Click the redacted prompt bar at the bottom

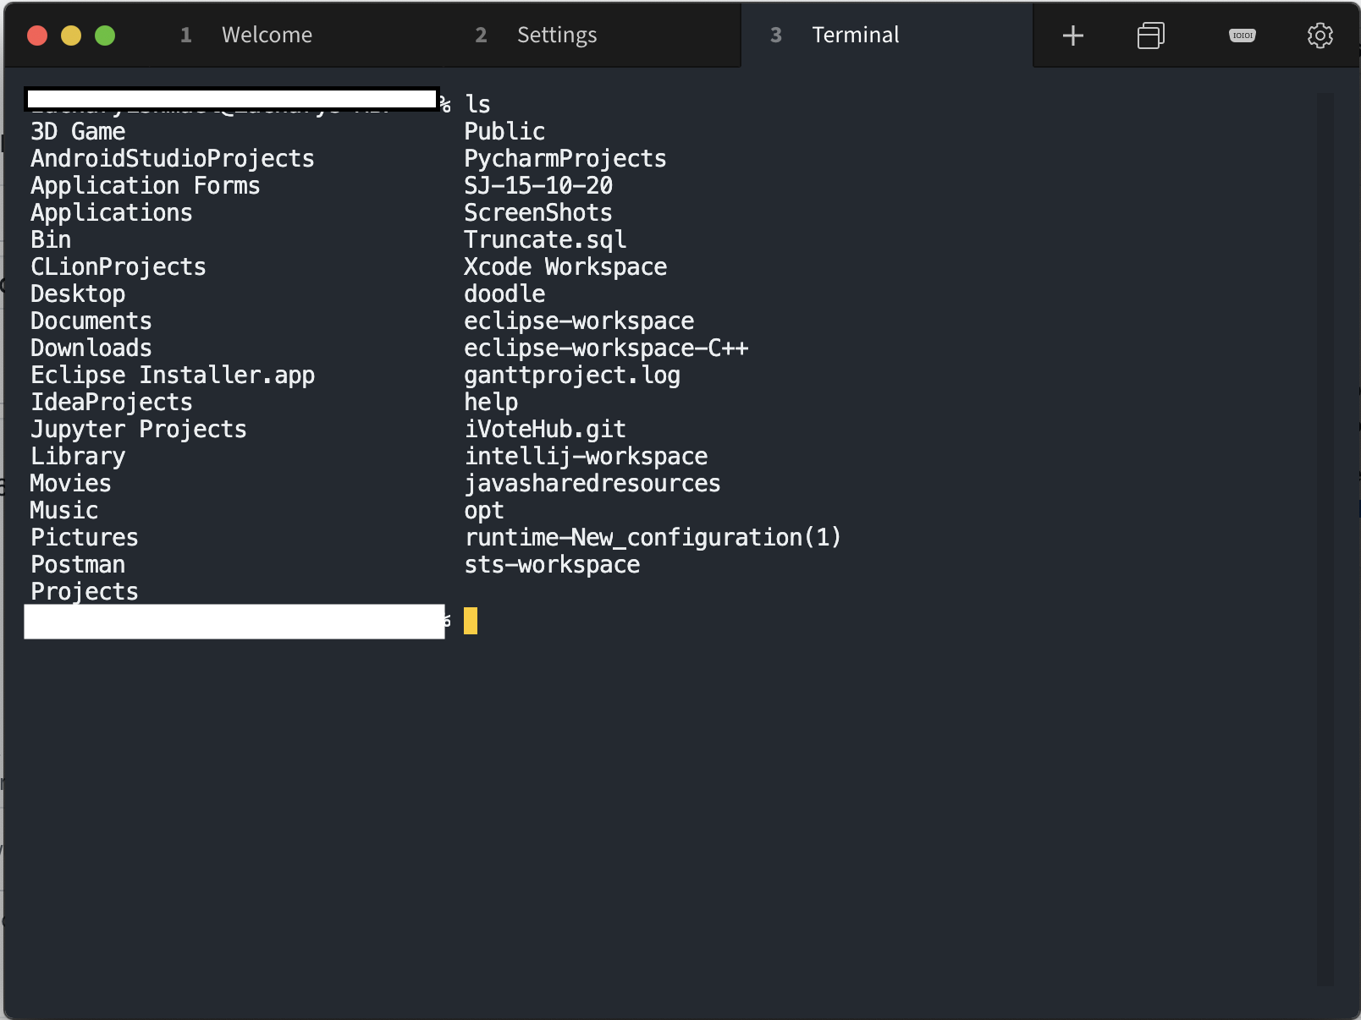(234, 621)
